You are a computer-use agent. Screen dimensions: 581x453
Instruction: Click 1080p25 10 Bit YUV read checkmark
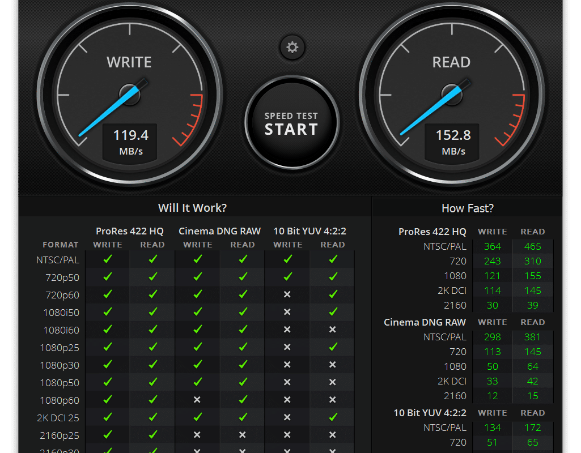click(333, 347)
